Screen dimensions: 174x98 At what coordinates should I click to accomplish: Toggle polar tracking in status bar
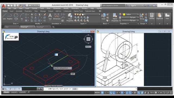tap(117, 93)
